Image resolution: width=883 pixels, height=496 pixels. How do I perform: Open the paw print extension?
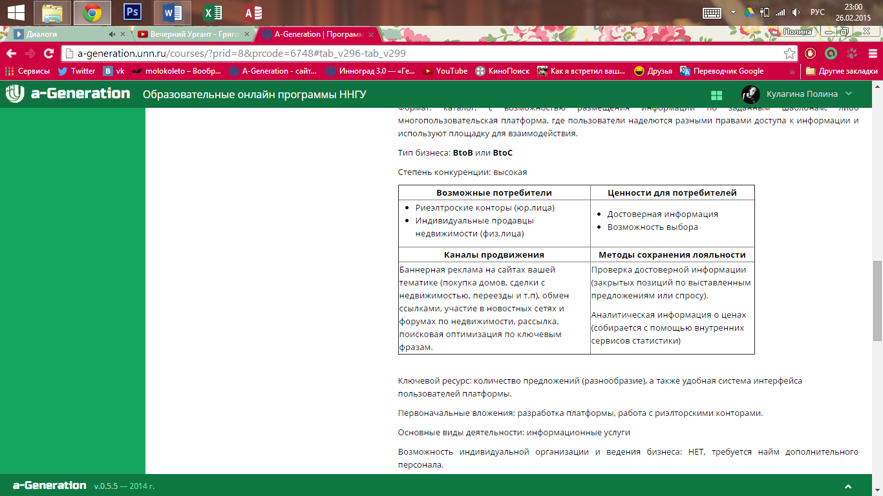click(852, 54)
